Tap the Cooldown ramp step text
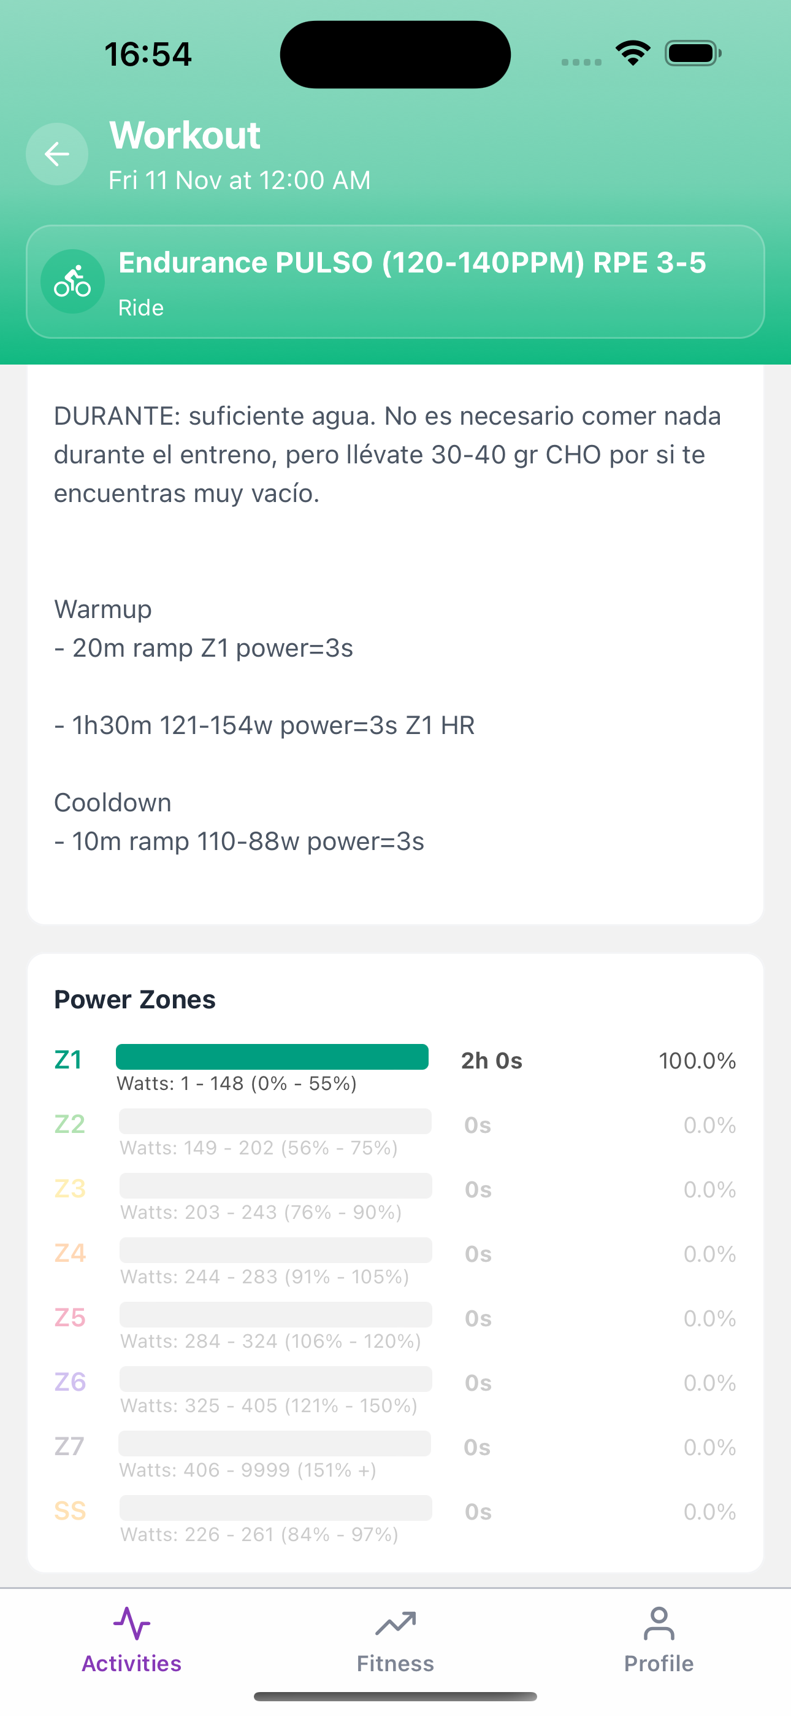This screenshot has width=791, height=1716. (239, 841)
